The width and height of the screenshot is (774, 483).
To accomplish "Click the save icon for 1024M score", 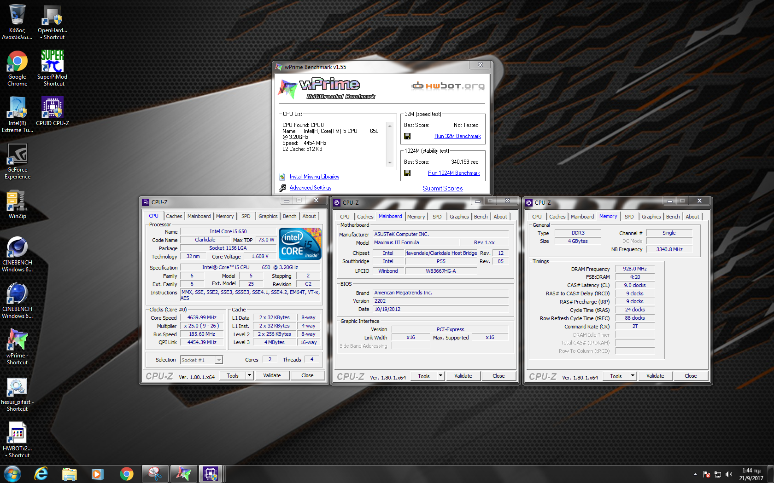I will (x=407, y=173).
